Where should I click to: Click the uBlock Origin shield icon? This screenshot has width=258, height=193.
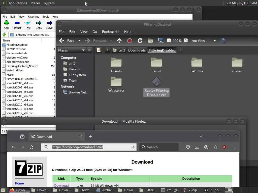(x=224, y=147)
